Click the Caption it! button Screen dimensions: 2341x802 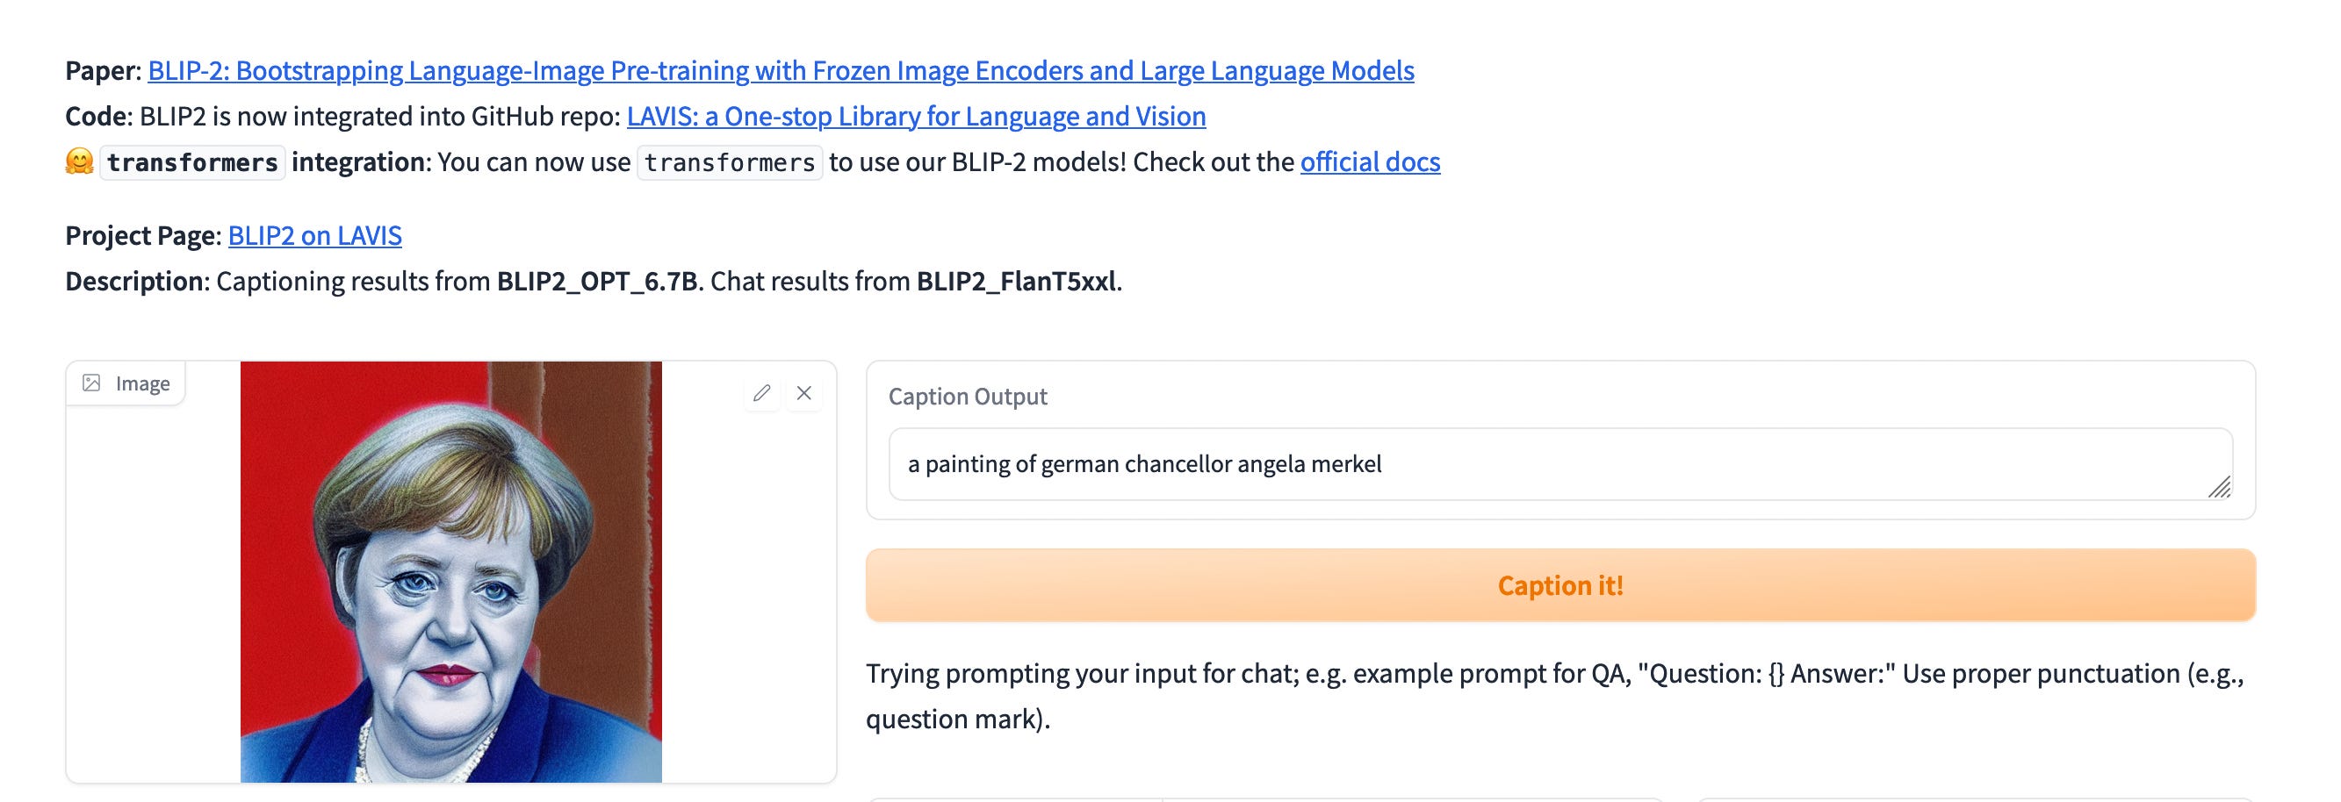1560,585
